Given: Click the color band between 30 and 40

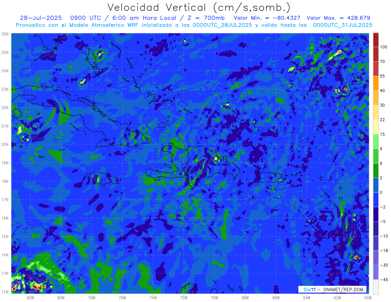Looking at the screenshot, I should click(x=376, y=97).
